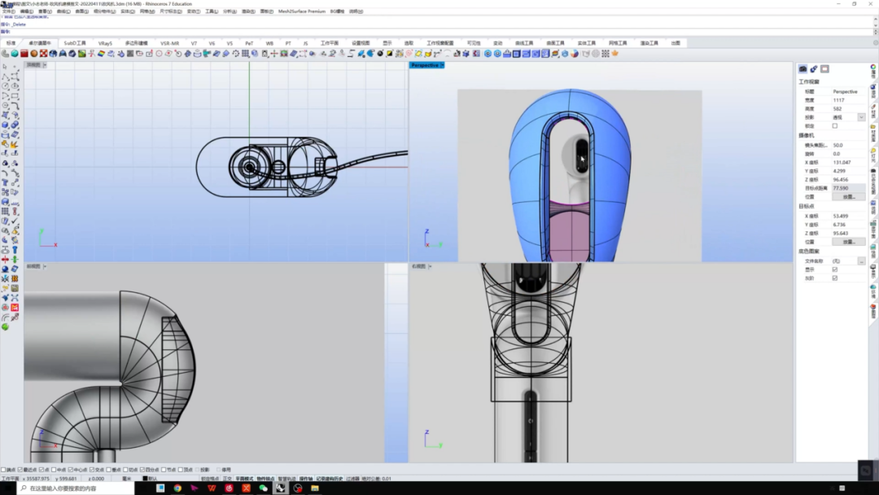The height and width of the screenshot is (495, 879).
Task: Click the orange maple leaf toolbar icon
Action: (615, 54)
